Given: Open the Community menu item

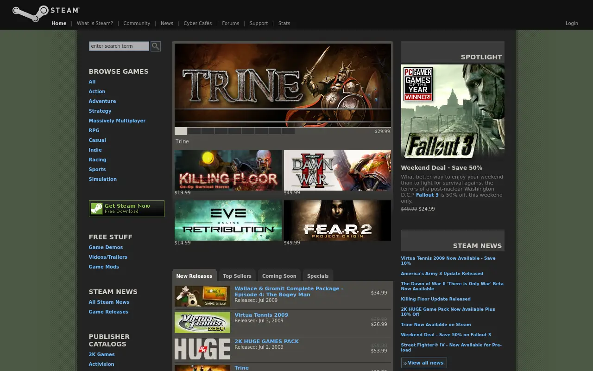Looking at the screenshot, I should coord(137,23).
